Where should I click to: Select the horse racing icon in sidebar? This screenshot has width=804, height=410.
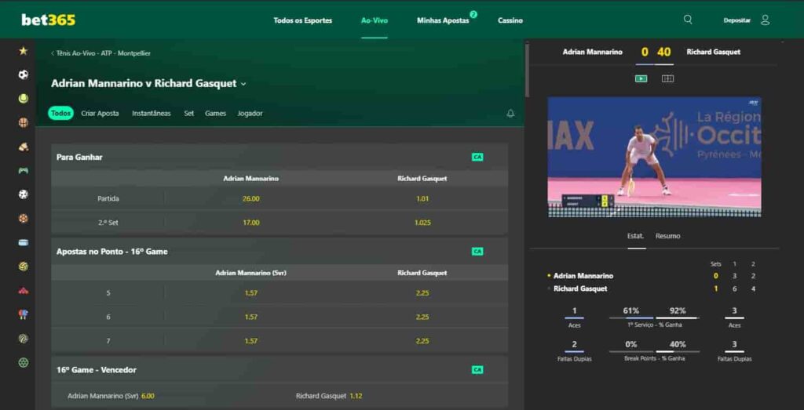tap(23, 147)
